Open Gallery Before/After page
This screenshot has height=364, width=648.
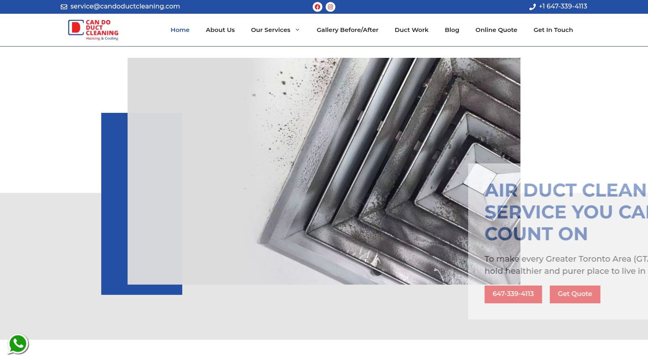coord(347,30)
